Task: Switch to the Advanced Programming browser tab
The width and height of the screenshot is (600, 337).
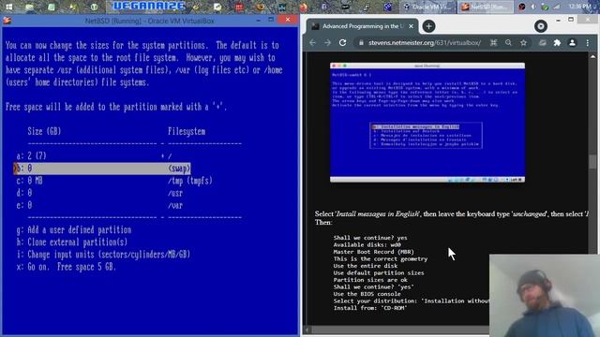Action: point(363,26)
